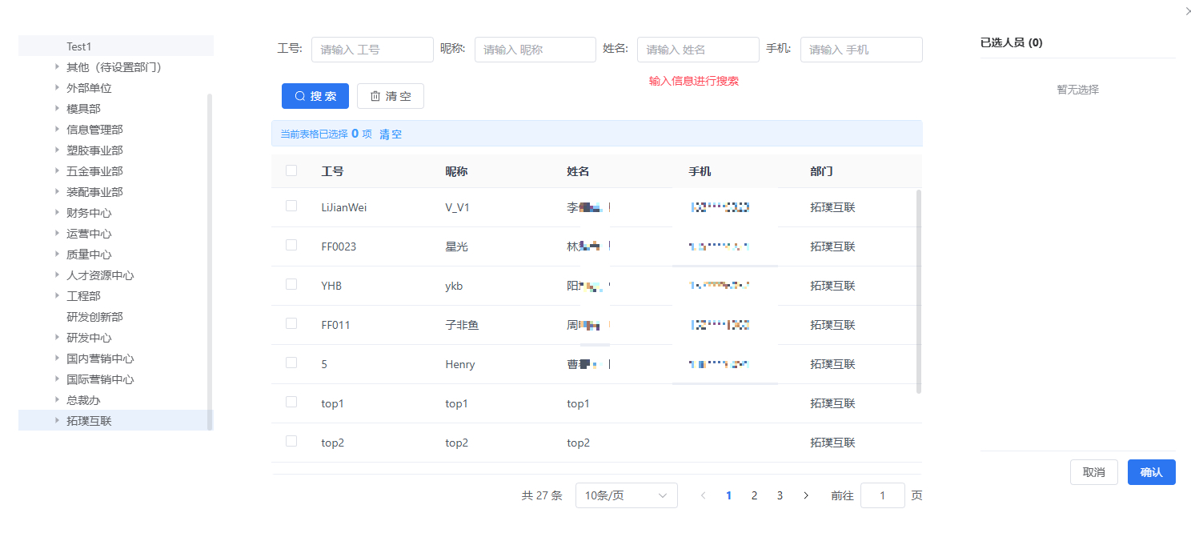Click the 子非鱼 nickname cell

(462, 325)
